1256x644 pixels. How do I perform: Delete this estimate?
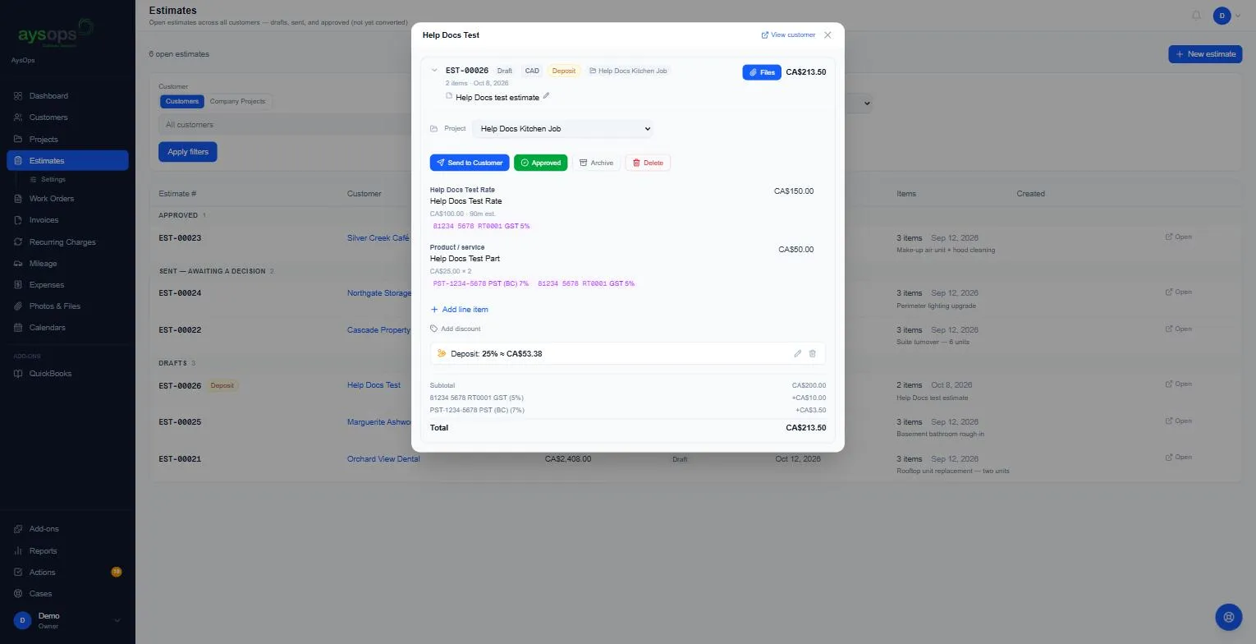648,163
